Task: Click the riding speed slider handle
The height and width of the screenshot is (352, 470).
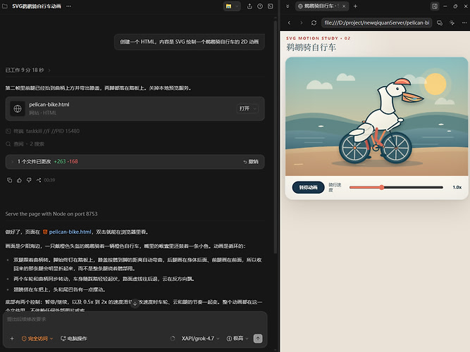Action: pyautogui.click(x=382, y=187)
